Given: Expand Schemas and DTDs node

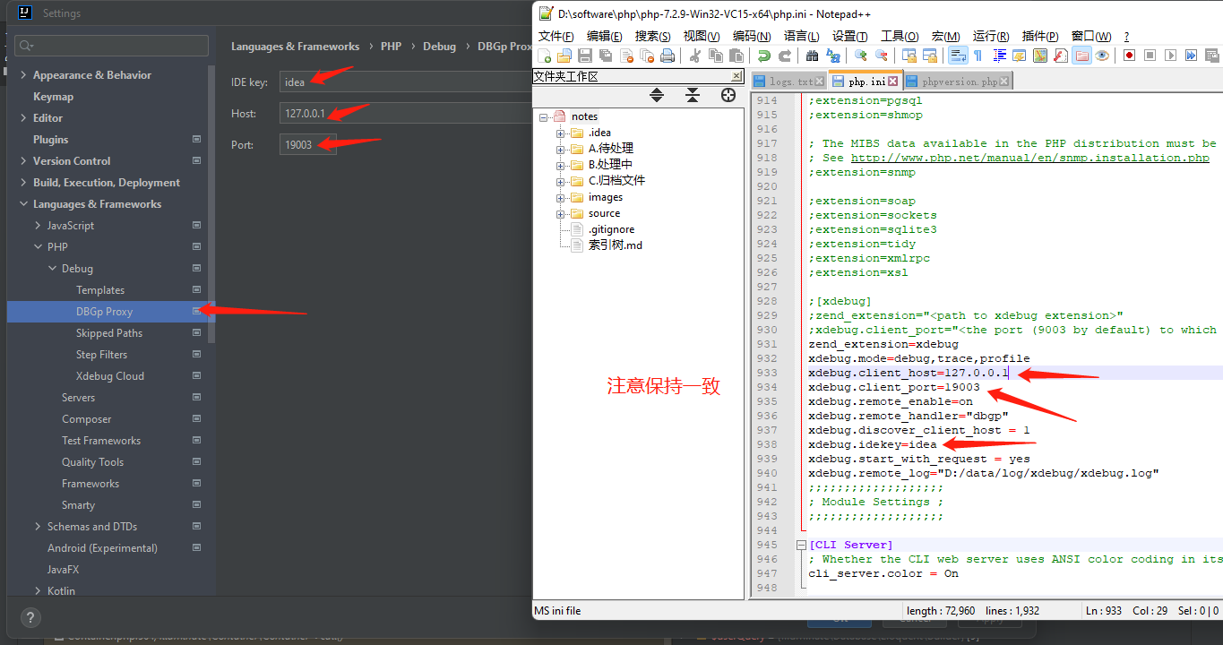Looking at the screenshot, I should coord(38,527).
